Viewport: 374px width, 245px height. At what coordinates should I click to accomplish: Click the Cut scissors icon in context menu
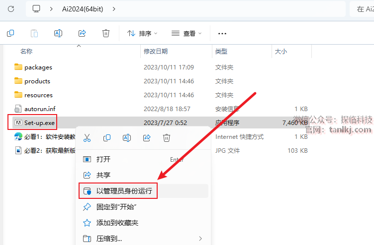pos(87,138)
